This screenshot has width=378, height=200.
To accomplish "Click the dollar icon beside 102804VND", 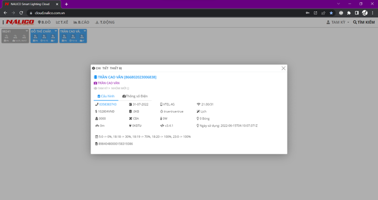I will pyautogui.click(x=96, y=112).
